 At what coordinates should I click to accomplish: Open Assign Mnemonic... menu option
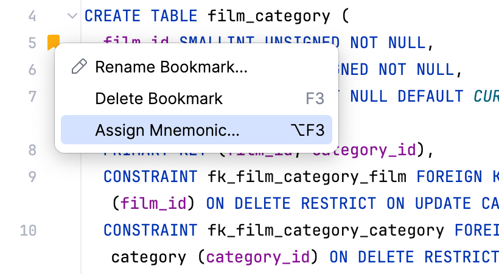[167, 130]
